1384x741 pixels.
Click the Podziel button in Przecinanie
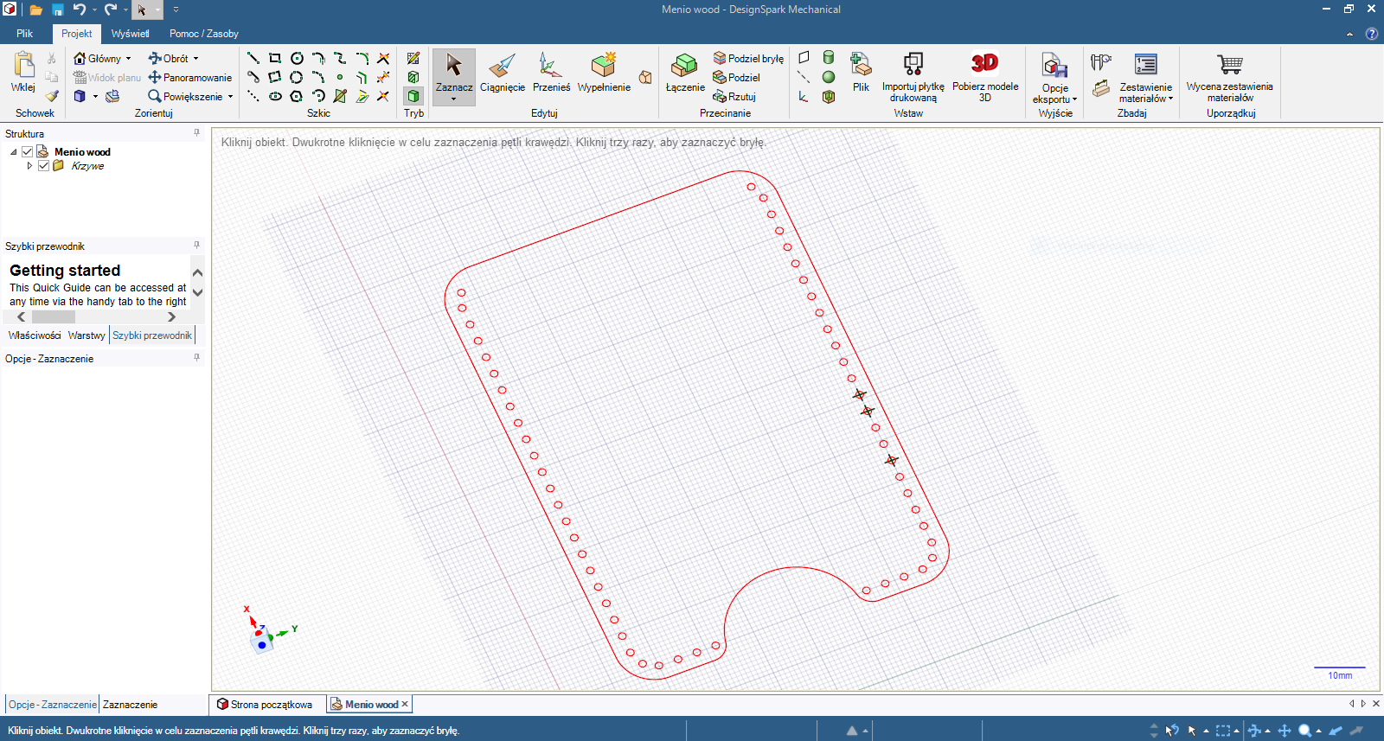736,77
